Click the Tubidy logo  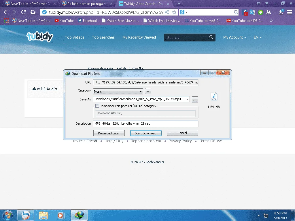click(40, 37)
